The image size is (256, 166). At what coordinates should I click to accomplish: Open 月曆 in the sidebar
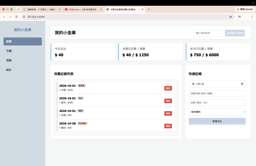(x=22, y=51)
